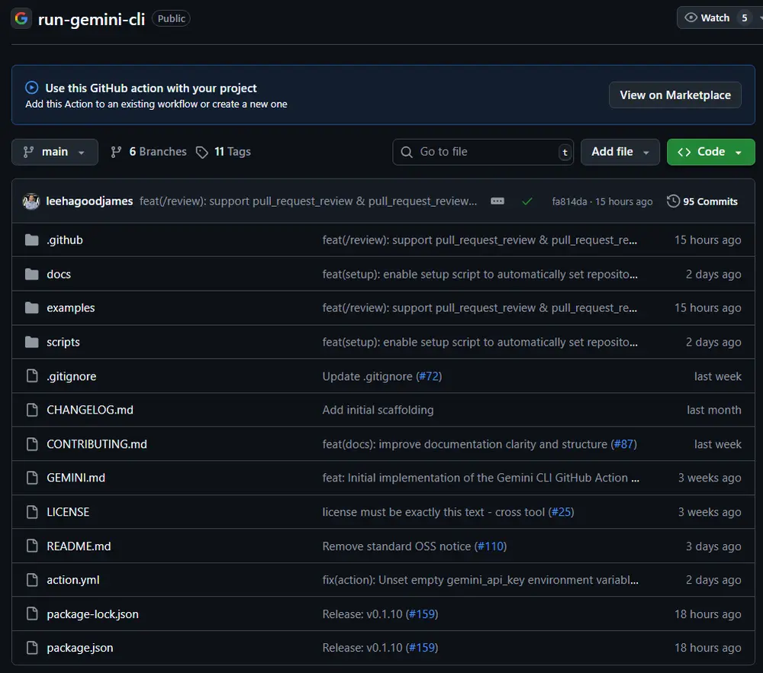Open the Watch count dropdown showing 5
763x673 pixels.
[x=744, y=17]
